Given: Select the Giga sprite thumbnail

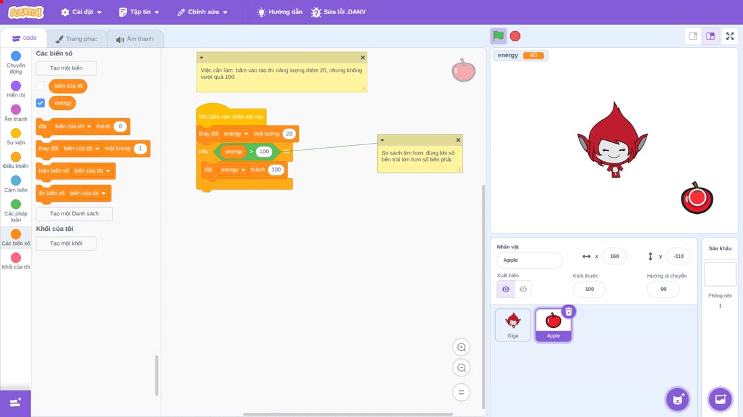Looking at the screenshot, I should [513, 325].
